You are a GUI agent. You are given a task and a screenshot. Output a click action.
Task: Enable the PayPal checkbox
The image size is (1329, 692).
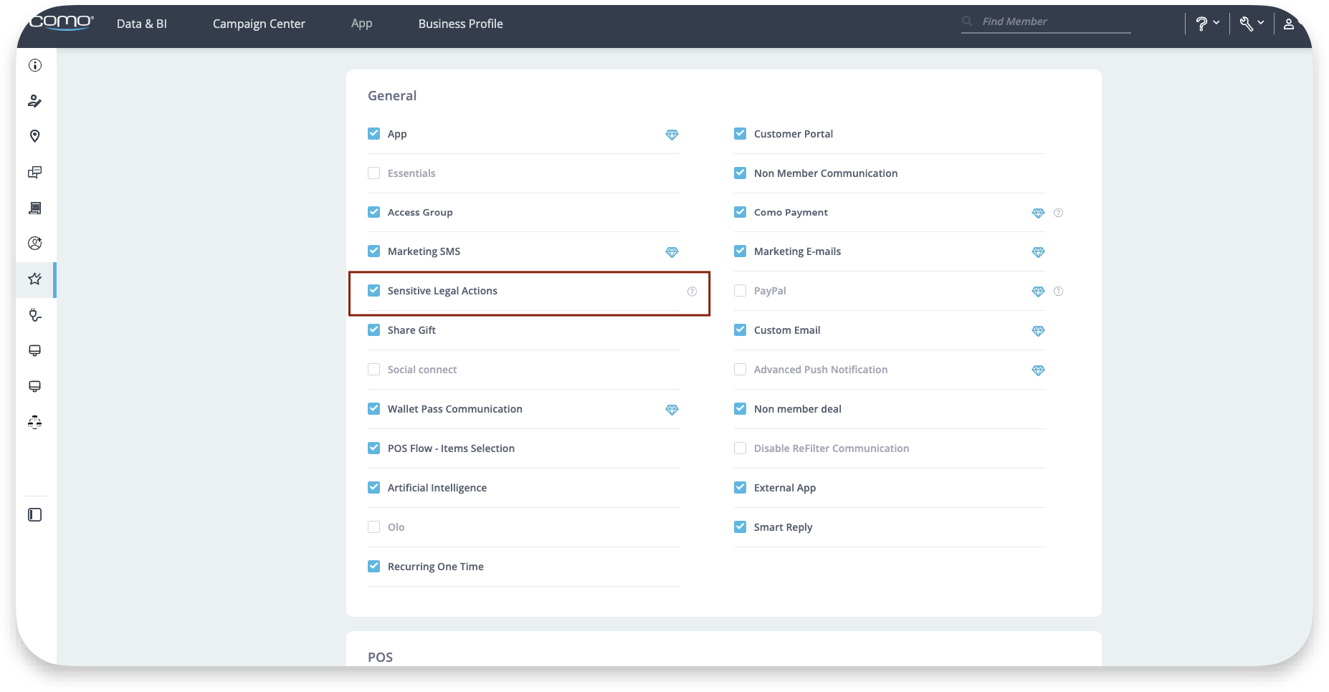(x=740, y=291)
